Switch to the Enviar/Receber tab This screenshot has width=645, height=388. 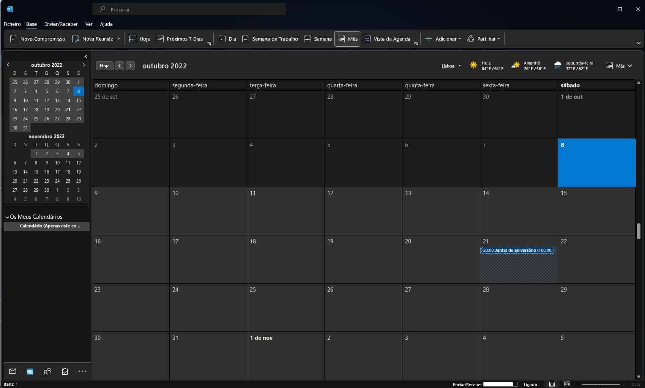point(61,24)
